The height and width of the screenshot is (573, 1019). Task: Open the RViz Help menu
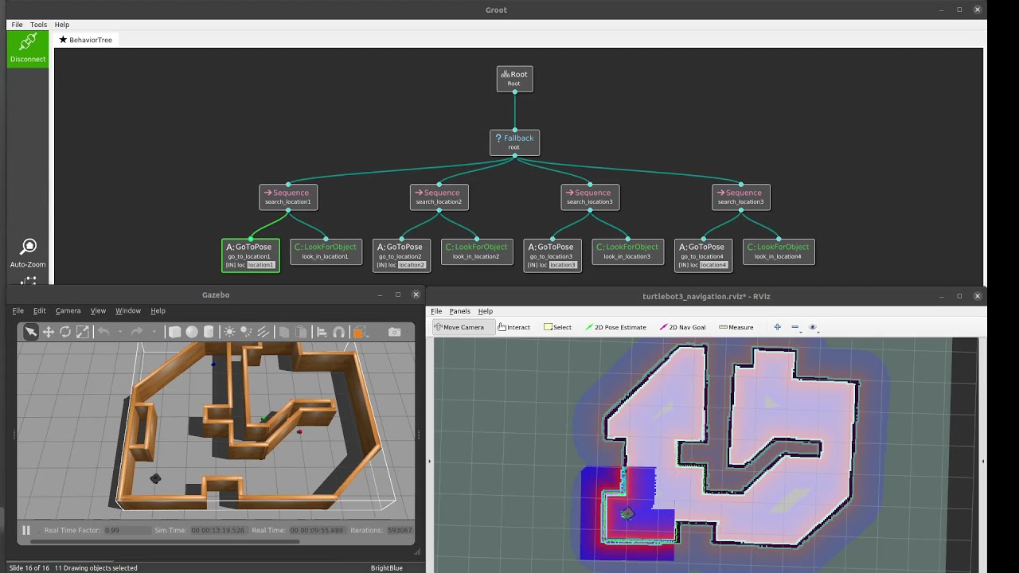click(x=485, y=311)
